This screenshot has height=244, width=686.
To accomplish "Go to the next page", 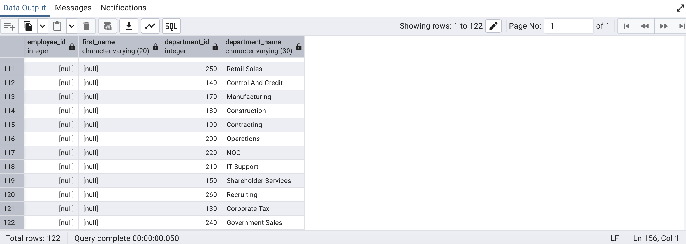I will (663, 26).
